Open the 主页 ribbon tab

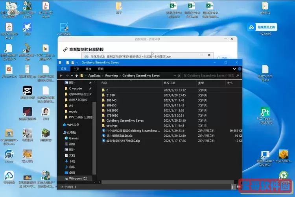point(76,69)
